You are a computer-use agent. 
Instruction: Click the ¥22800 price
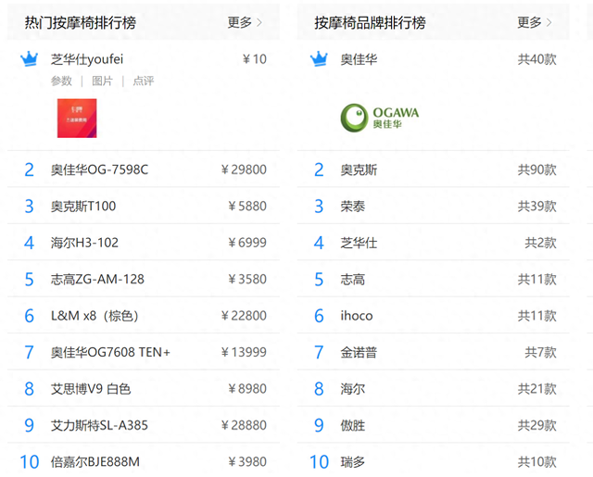[x=244, y=316]
